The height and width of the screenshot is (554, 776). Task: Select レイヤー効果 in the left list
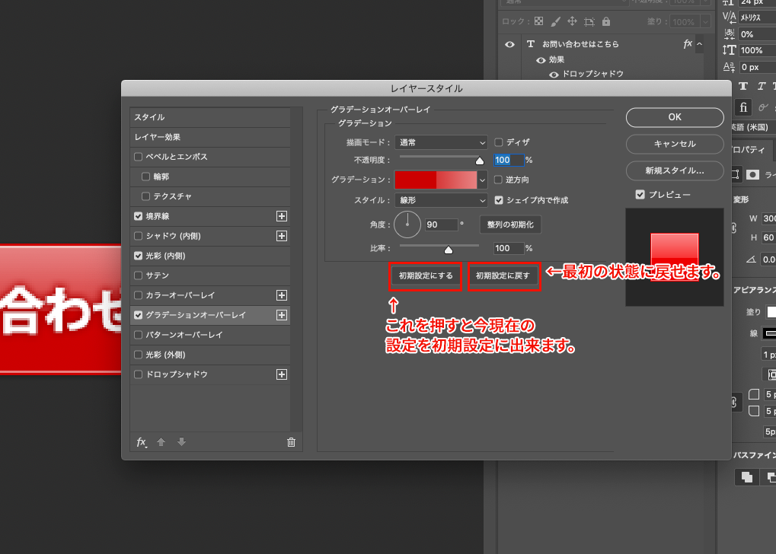click(x=210, y=137)
